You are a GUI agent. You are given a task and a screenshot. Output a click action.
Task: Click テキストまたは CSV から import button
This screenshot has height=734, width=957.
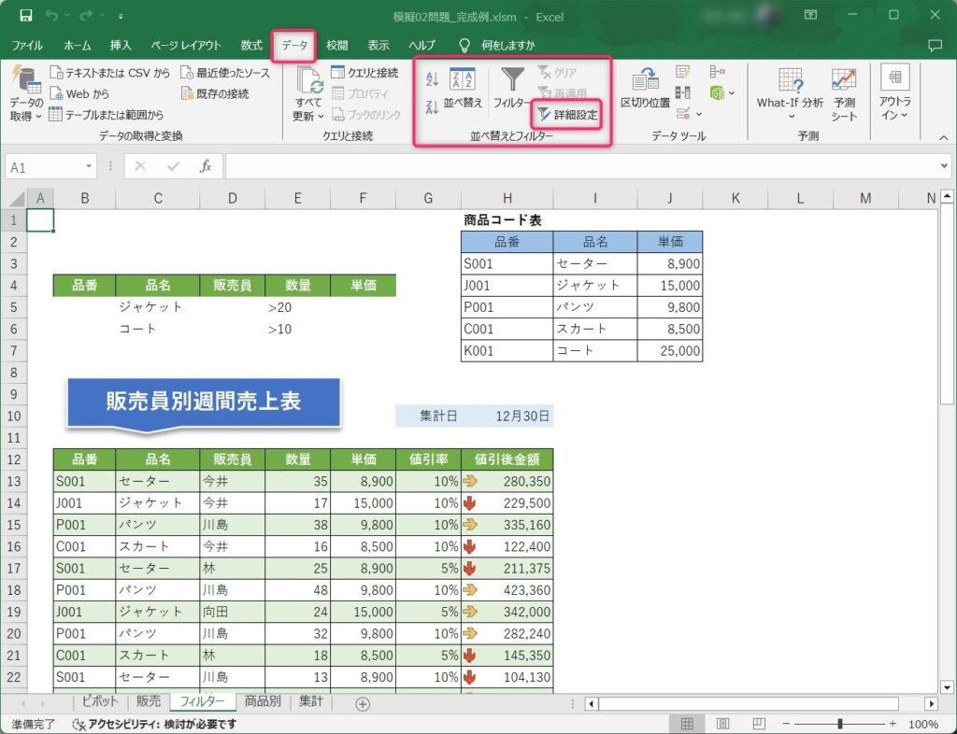pos(109,72)
